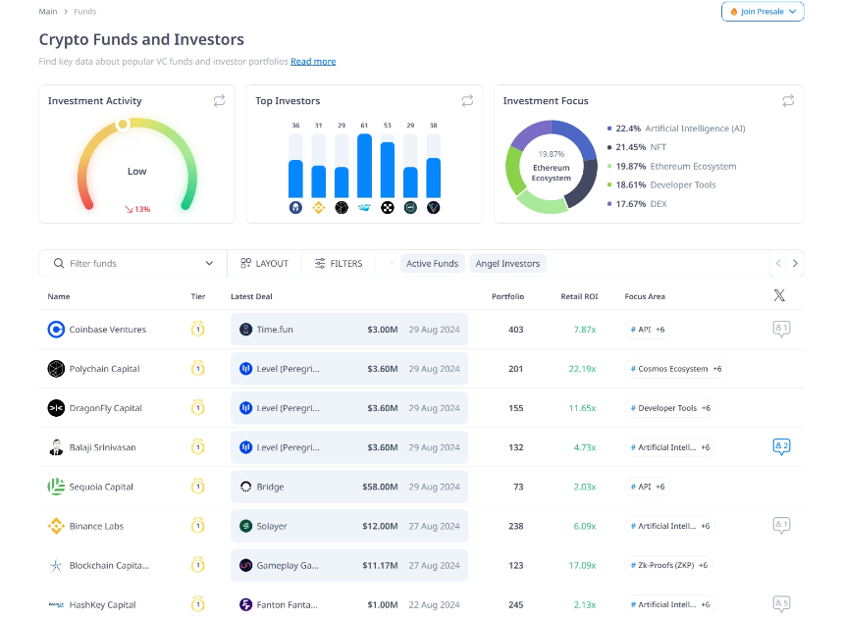Toggle the Active Funds filter chip

coord(432,263)
